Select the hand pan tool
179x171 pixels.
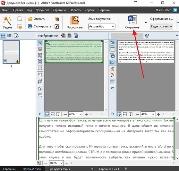click(40, 95)
